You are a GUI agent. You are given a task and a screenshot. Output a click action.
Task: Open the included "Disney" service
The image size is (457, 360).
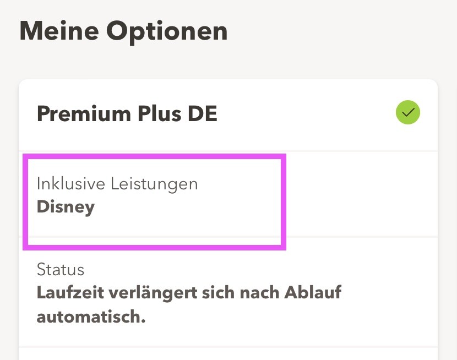66,206
